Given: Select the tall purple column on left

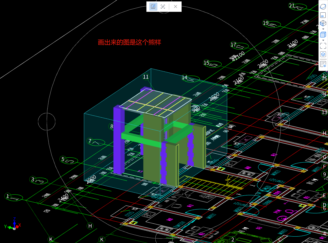Looking at the screenshot, I should [x=119, y=140].
